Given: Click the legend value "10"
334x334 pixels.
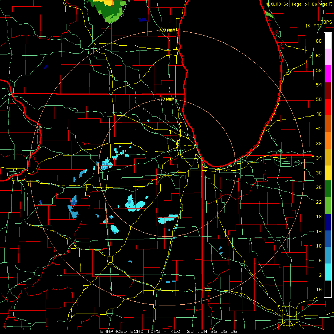Looking at the screenshot, I should pos(319,246).
